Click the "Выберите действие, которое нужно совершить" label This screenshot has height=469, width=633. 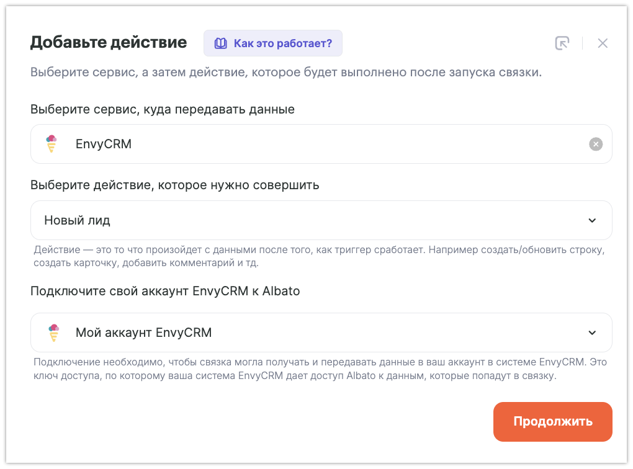pos(175,185)
